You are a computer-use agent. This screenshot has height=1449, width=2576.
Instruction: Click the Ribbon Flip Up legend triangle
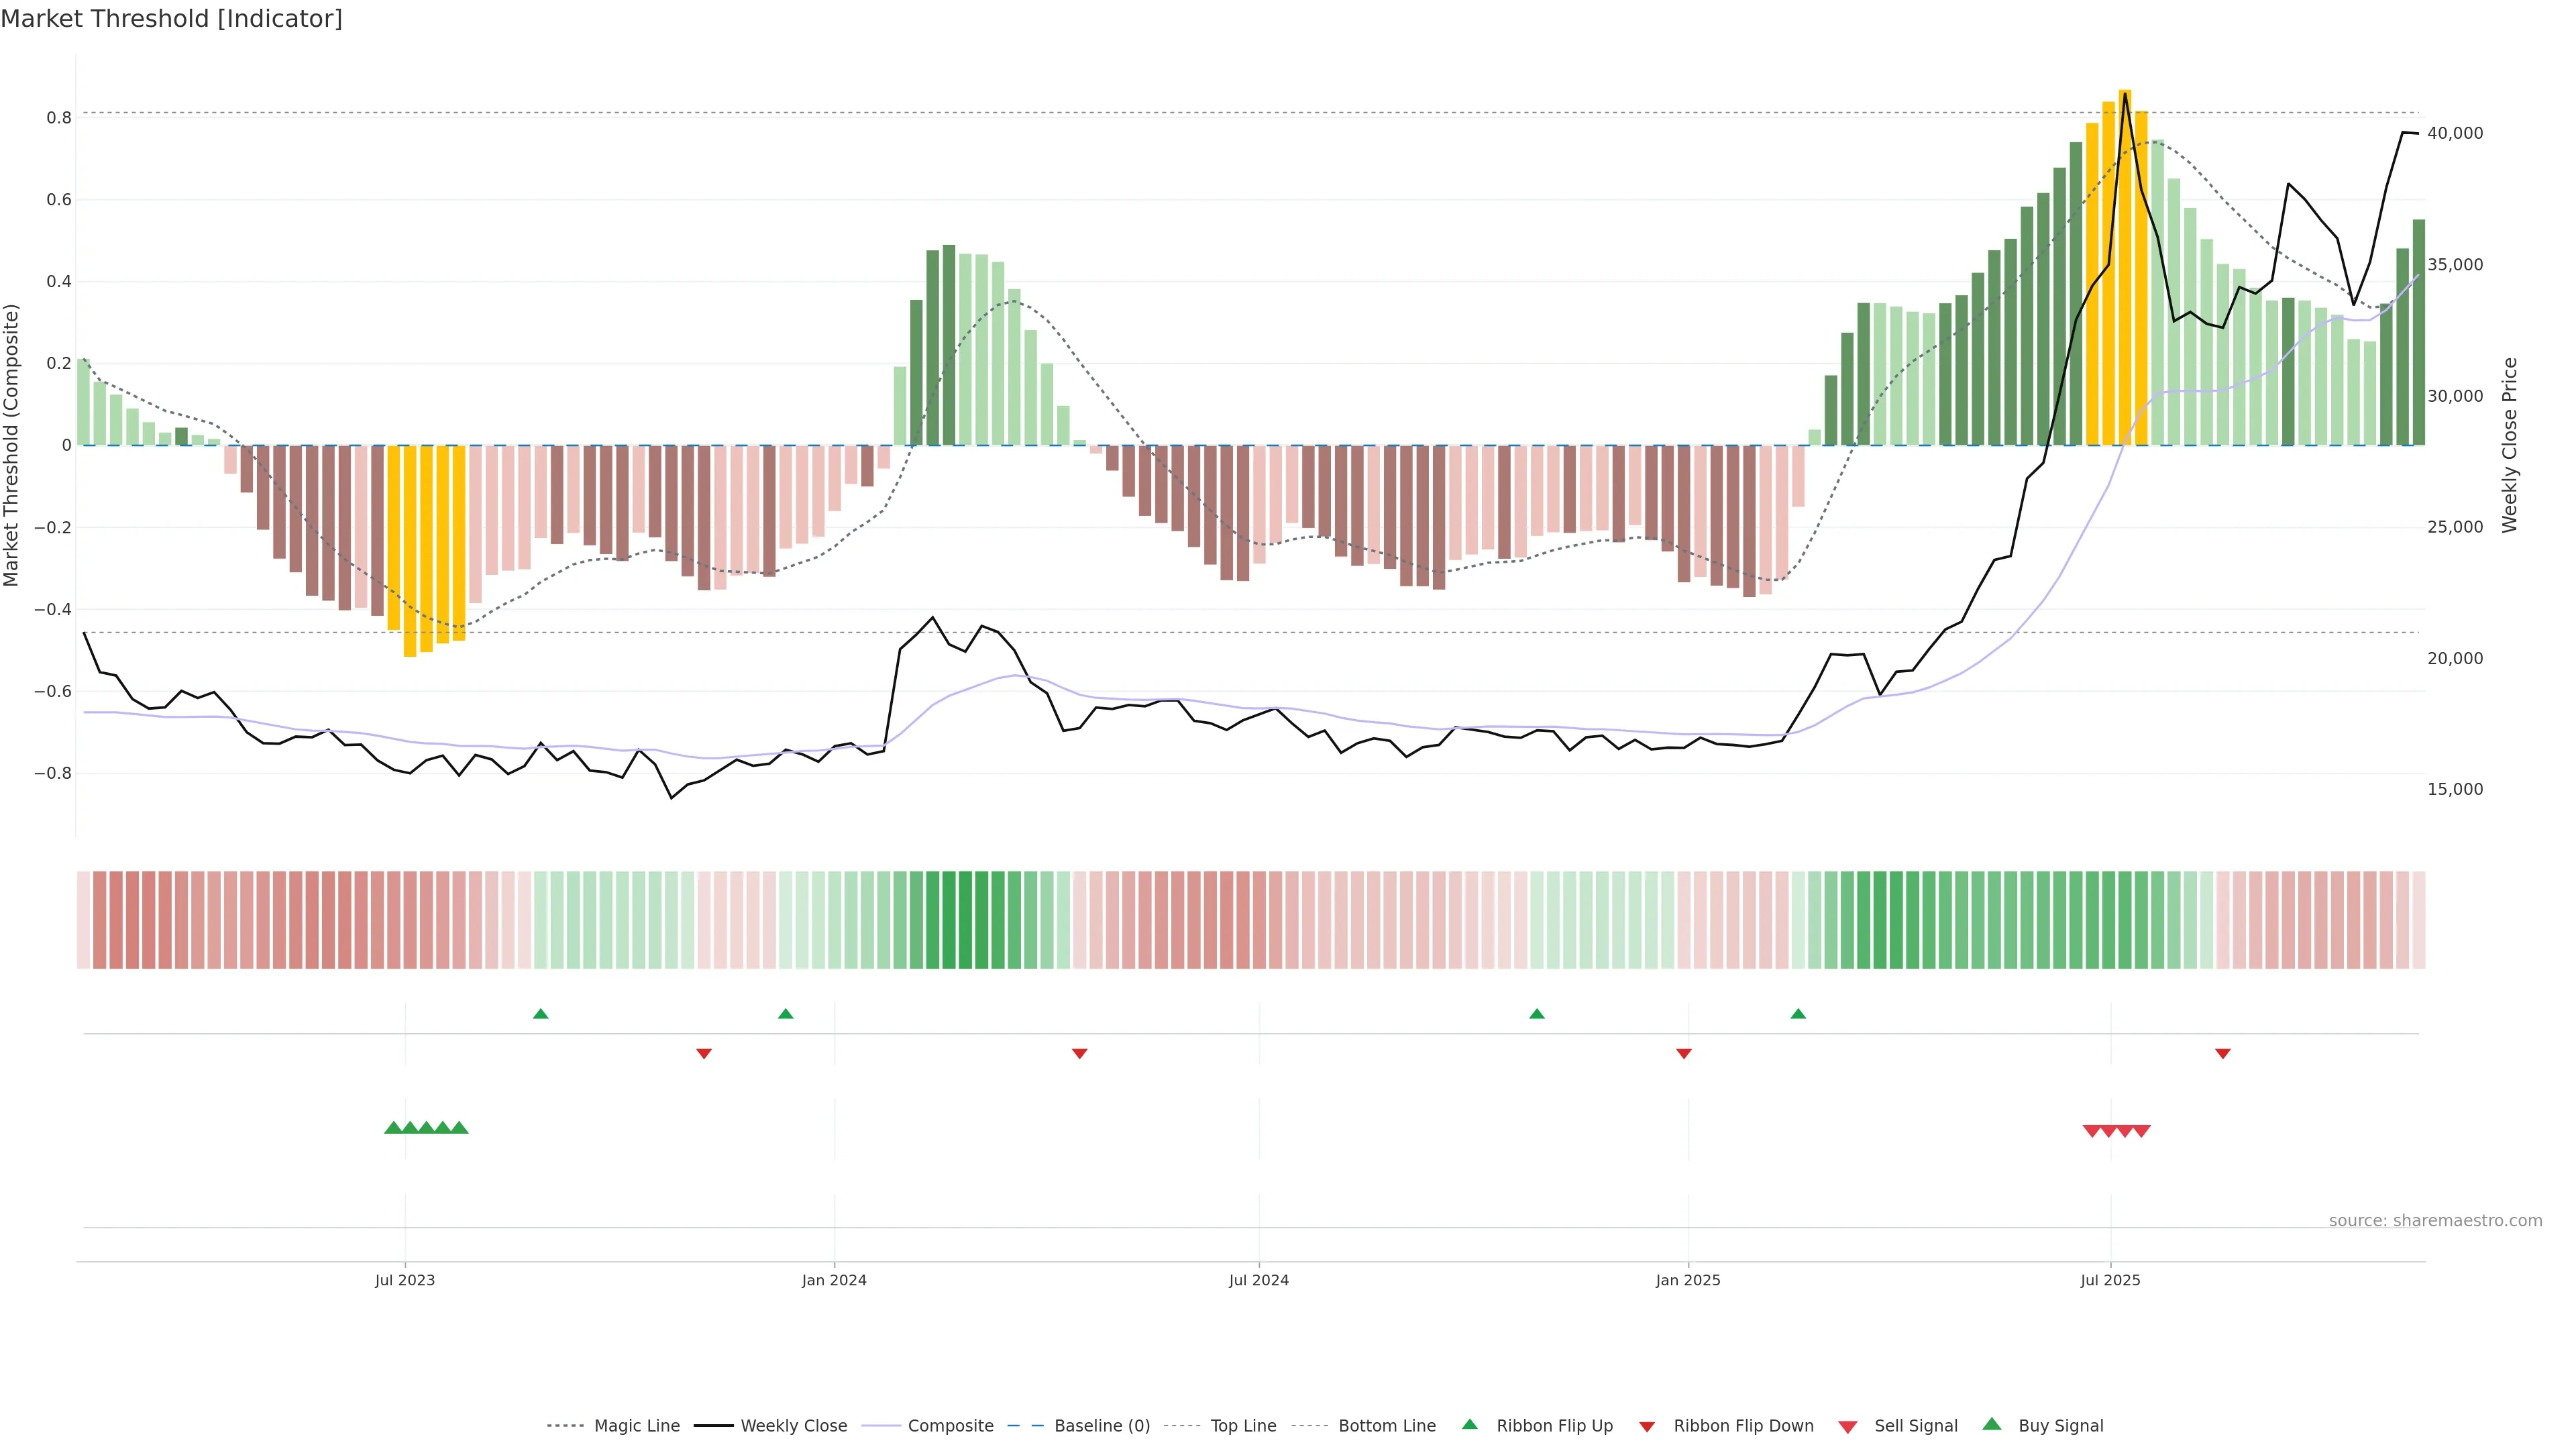pos(1469,1424)
